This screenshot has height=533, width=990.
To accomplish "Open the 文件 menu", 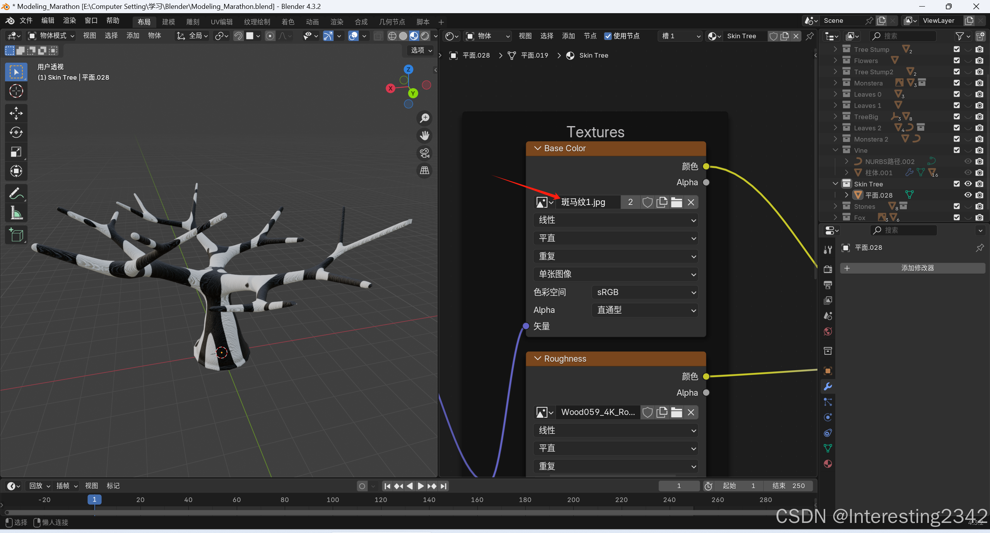I will (26, 20).
